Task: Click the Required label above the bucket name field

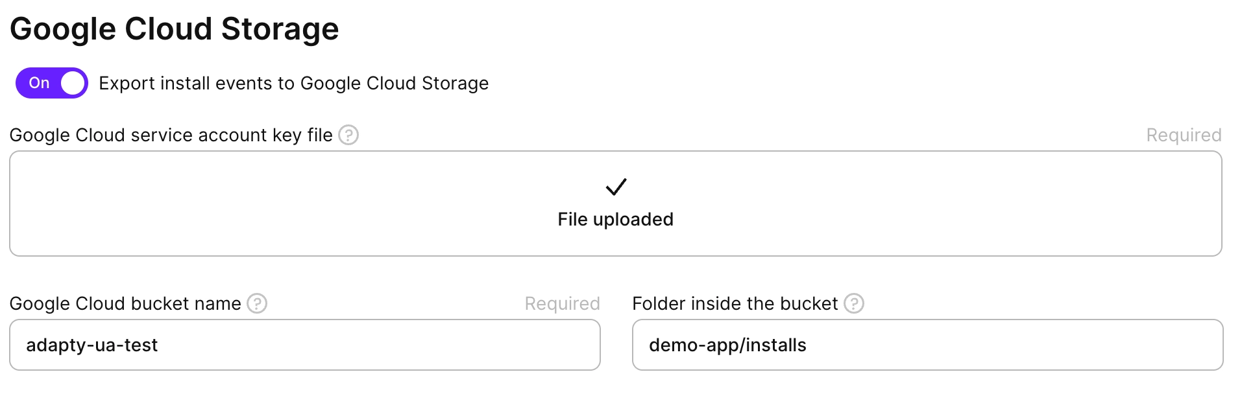Action: [561, 303]
